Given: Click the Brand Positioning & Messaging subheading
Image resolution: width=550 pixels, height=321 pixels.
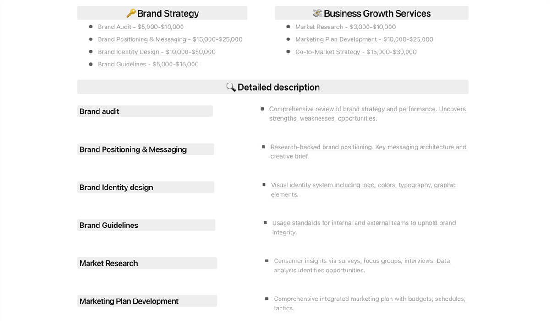Looking at the screenshot, I should [x=145, y=149].
